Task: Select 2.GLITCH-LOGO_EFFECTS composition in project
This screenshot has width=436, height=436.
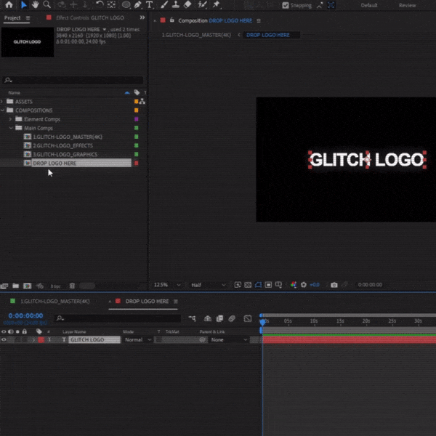Action: pos(62,145)
